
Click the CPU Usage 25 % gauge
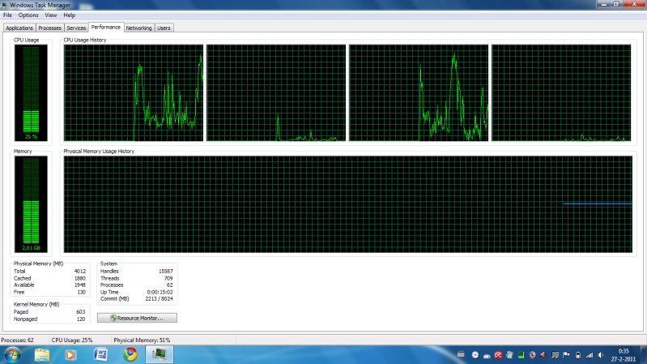tap(31, 93)
